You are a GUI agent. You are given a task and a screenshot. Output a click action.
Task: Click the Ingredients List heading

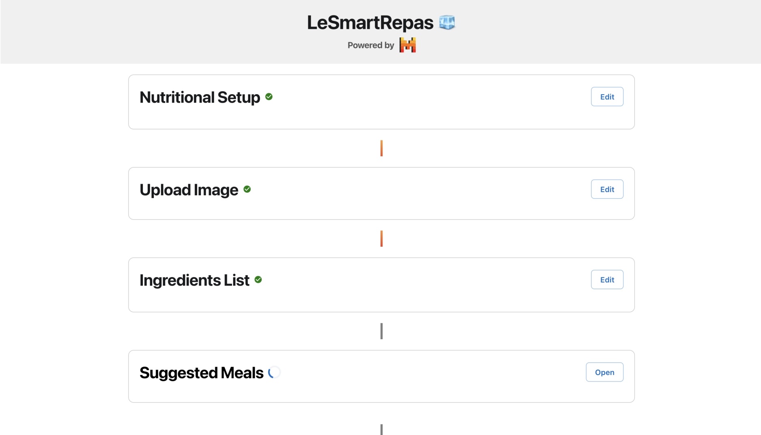pos(194,280)
